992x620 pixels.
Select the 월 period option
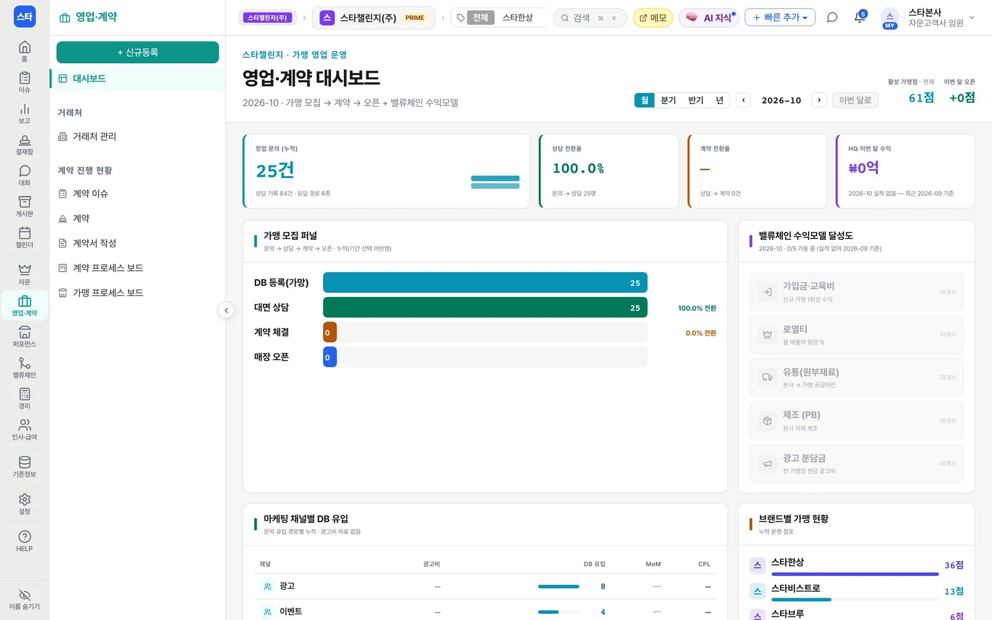[x=644, y=100]
